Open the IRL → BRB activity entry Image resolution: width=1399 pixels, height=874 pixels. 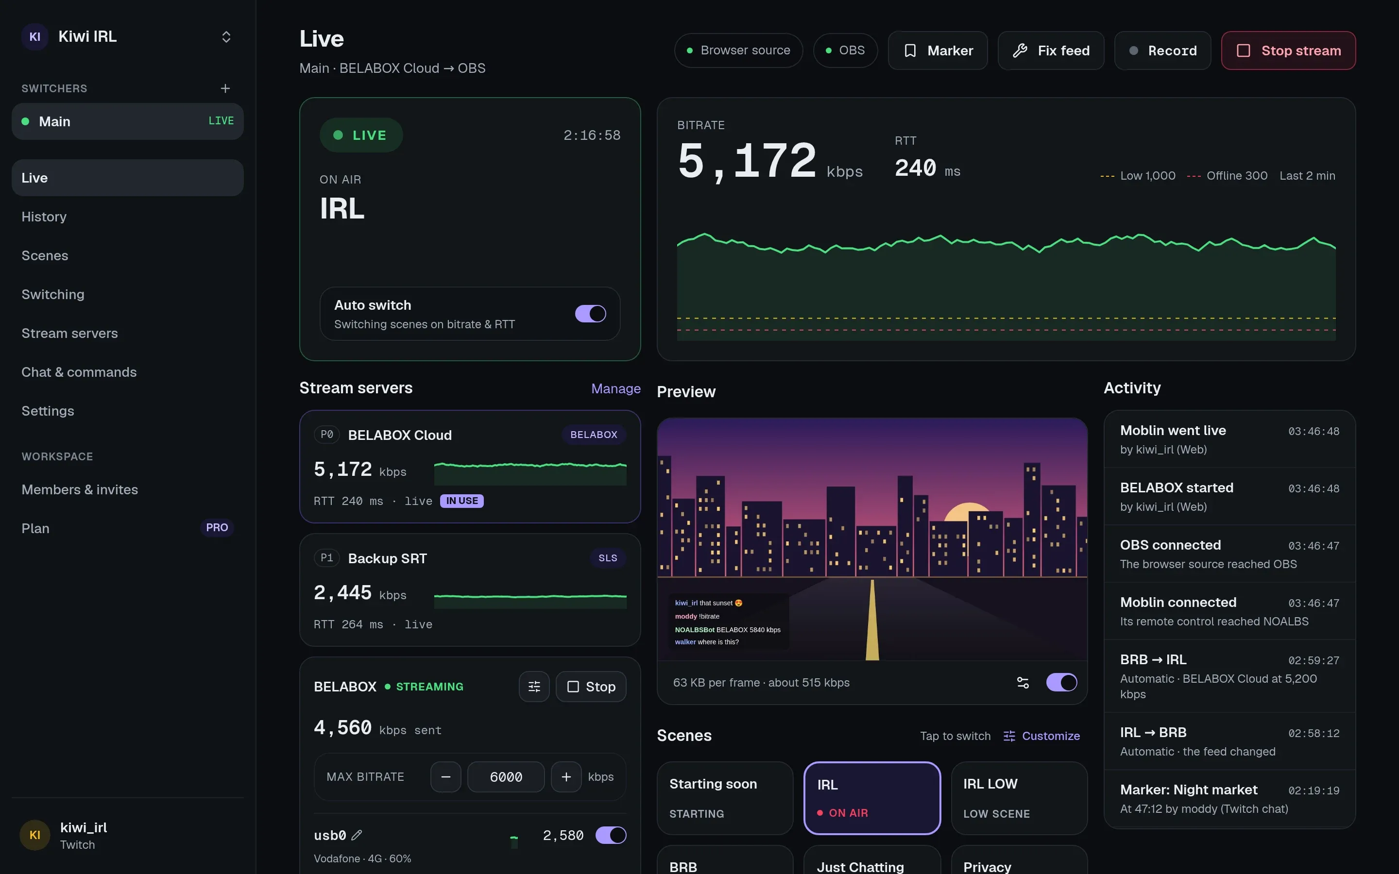pyautogui.click(x=1229, y=741)
